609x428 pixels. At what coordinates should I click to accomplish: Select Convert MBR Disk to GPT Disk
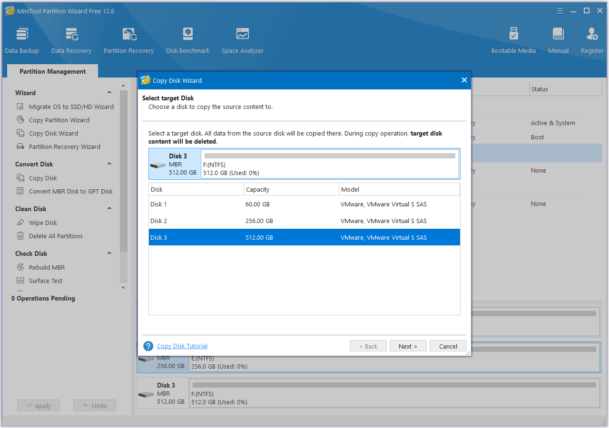[x=71, y=191]
